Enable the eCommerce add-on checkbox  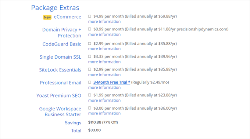90,16
